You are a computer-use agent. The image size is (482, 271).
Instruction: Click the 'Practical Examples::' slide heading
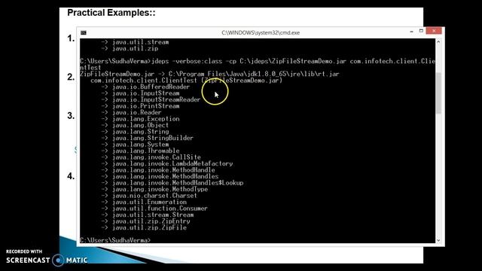tap(111, 13)
